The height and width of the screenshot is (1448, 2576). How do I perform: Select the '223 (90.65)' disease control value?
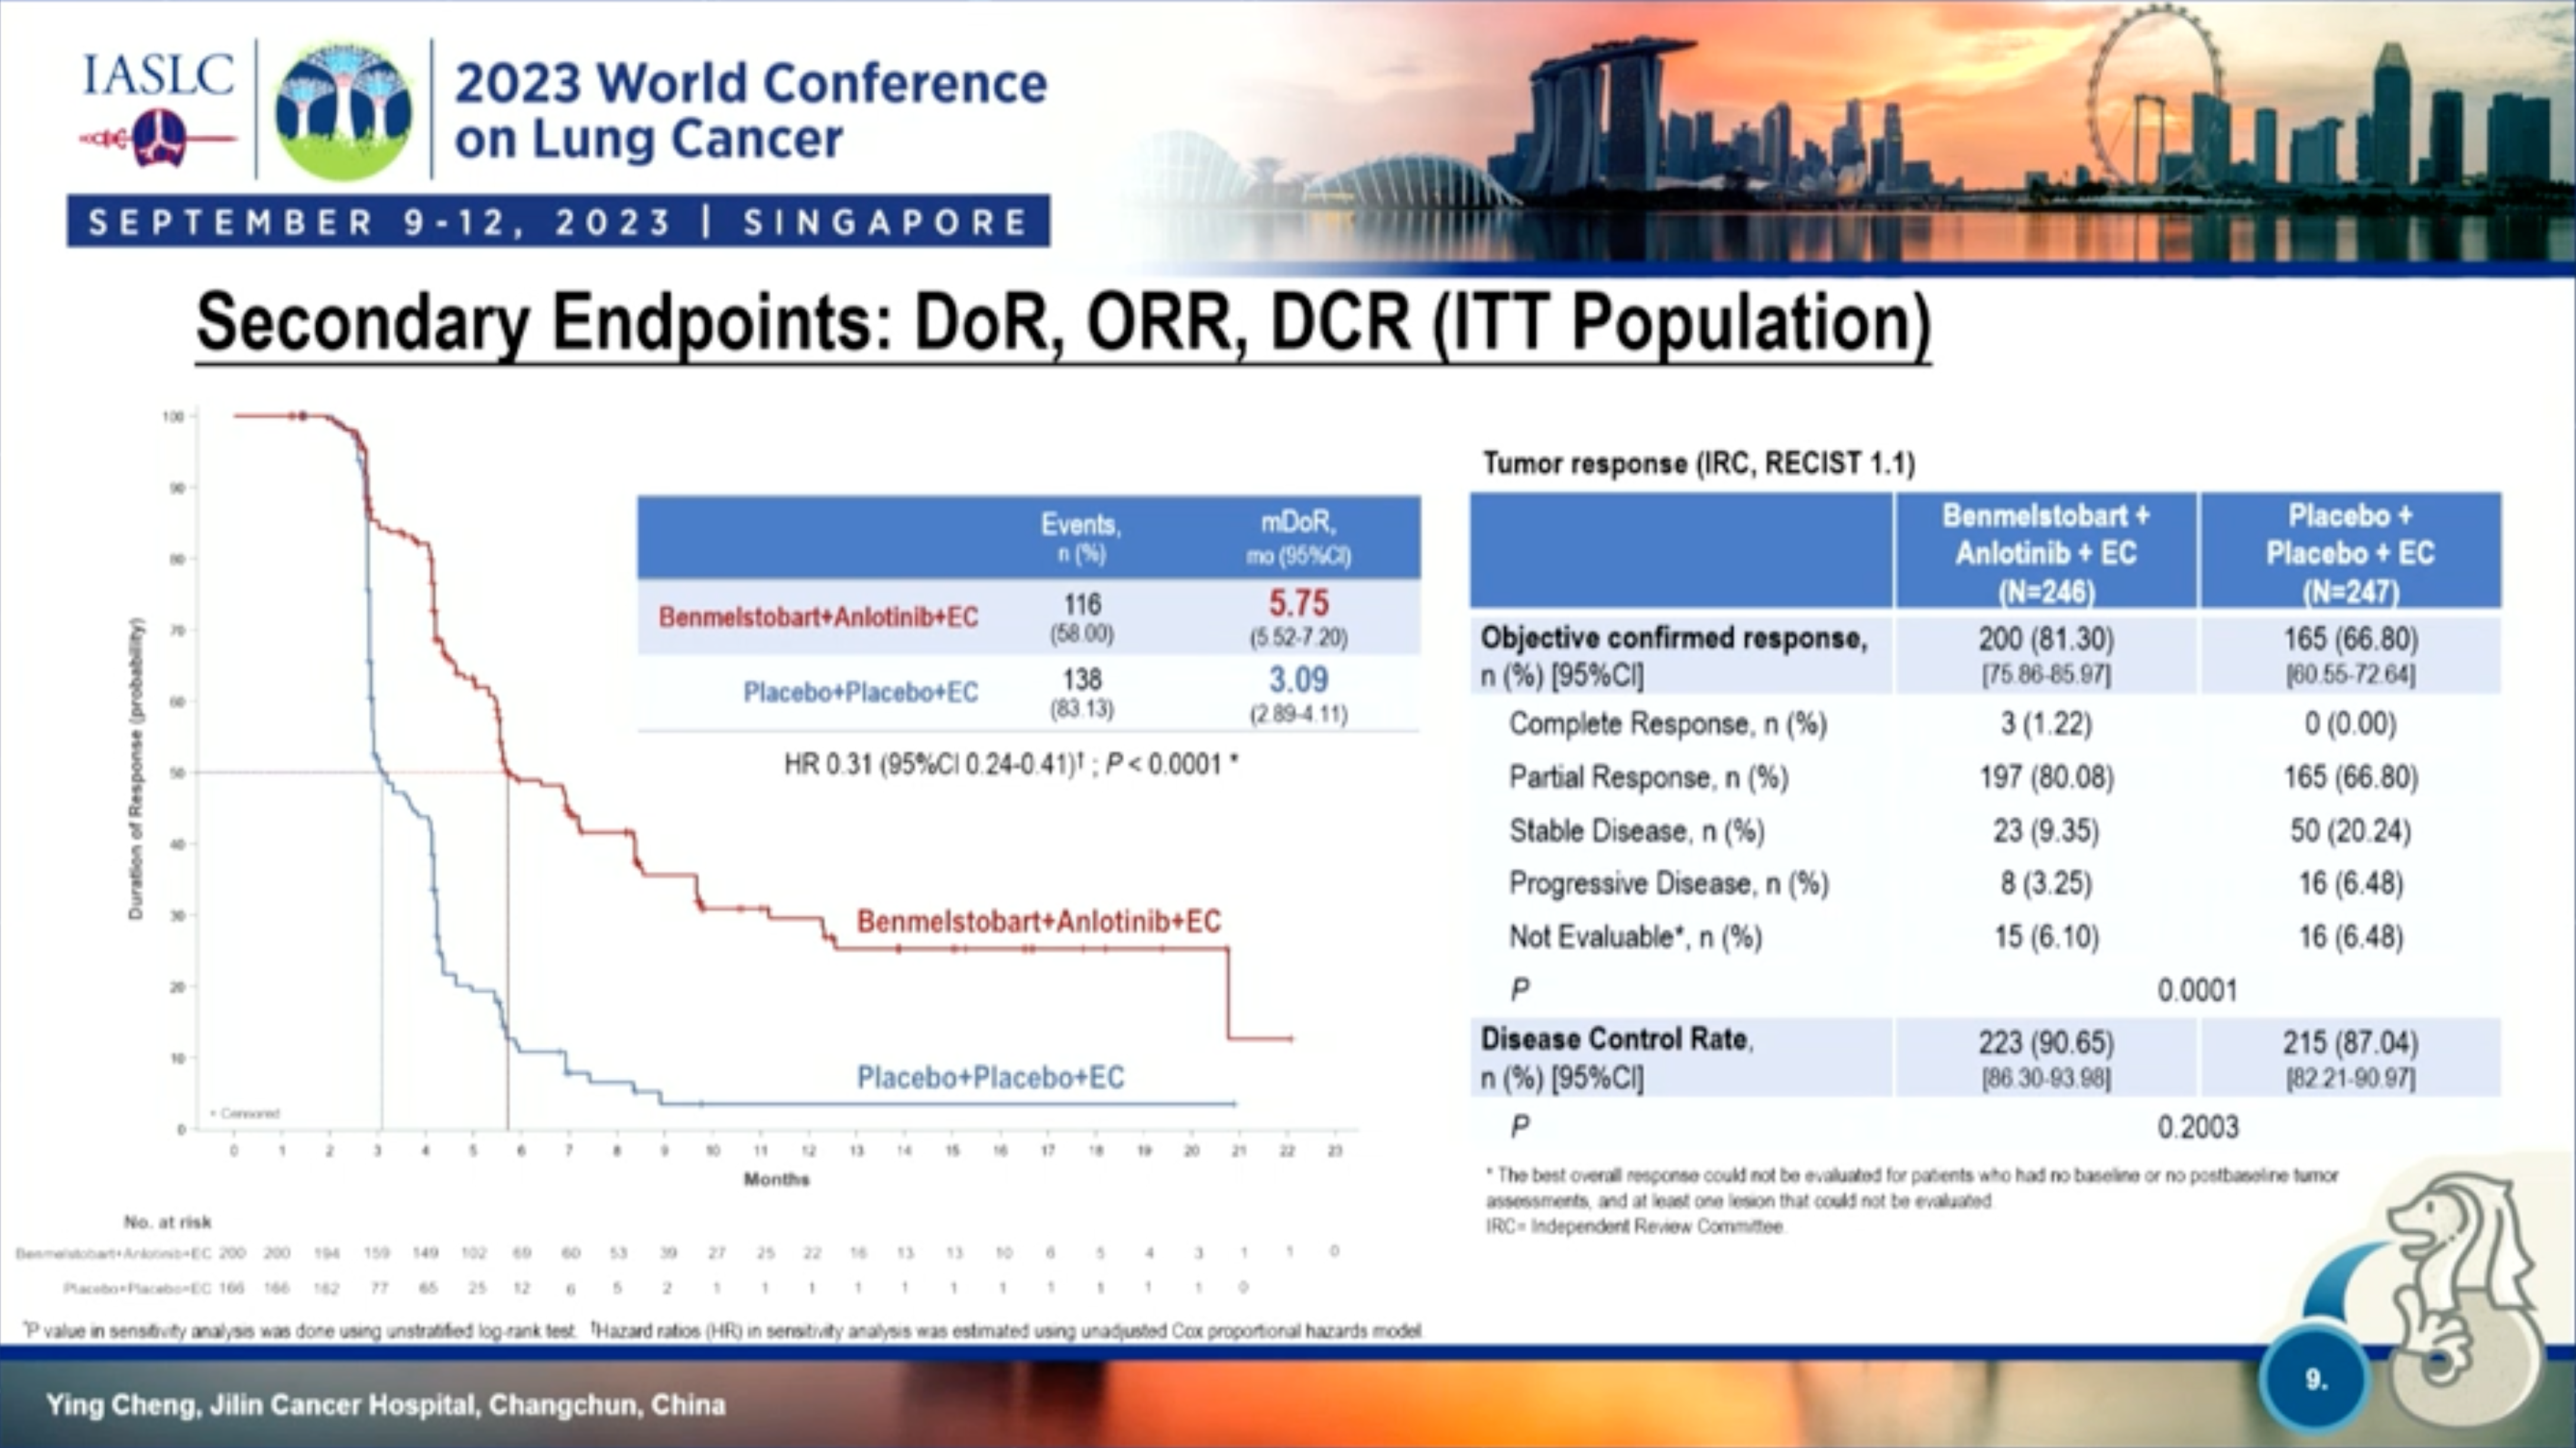(x=2045, y=1043)
